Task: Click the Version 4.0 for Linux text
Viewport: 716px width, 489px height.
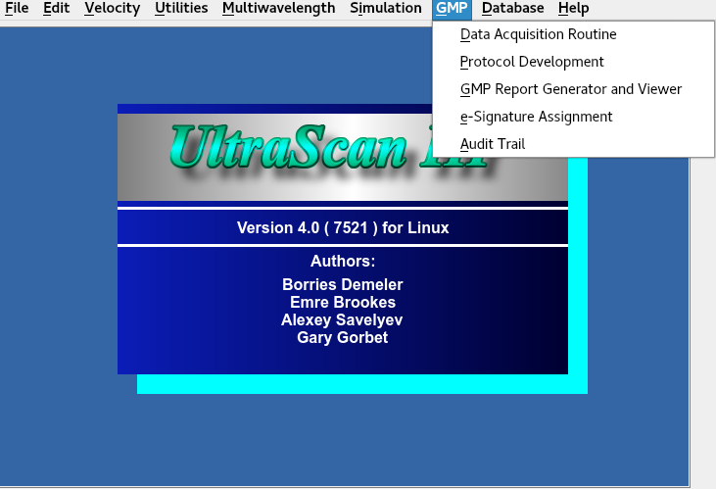Action: (343, 228)
